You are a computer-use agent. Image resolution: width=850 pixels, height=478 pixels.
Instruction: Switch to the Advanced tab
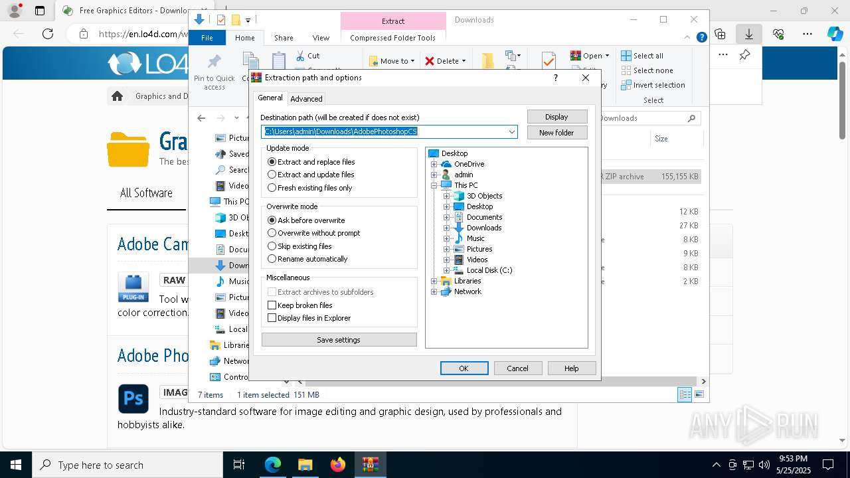[x=306, y=99]
